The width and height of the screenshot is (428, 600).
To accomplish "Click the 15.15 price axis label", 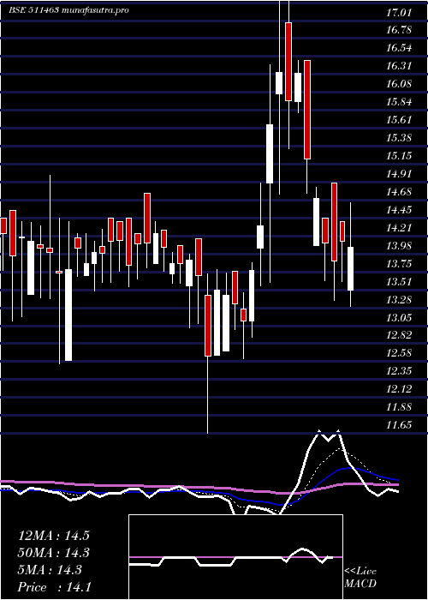I will 399,156.
